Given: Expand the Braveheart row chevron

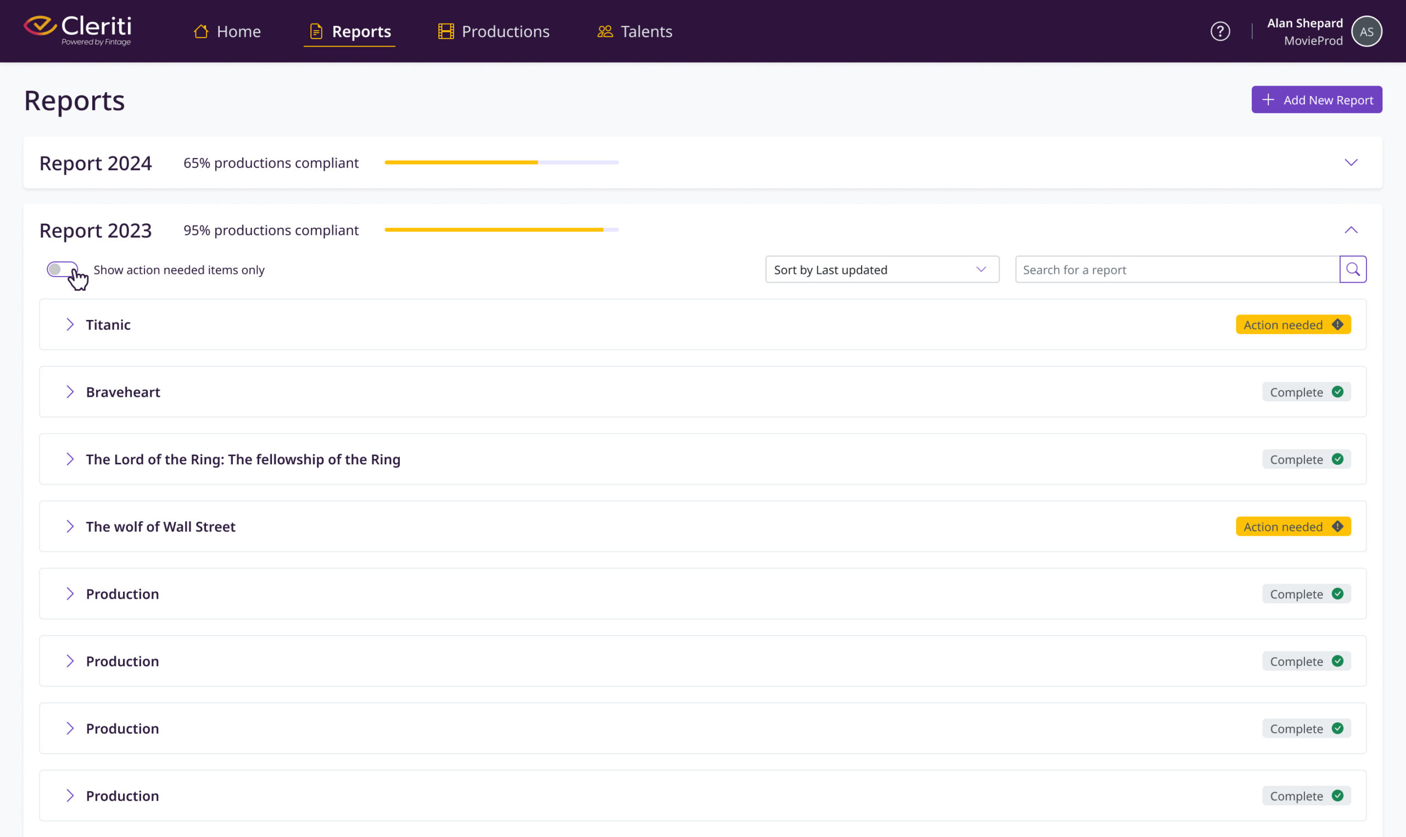Looking at the screenshot, I should pyautogui.click(x=70, y=392).
